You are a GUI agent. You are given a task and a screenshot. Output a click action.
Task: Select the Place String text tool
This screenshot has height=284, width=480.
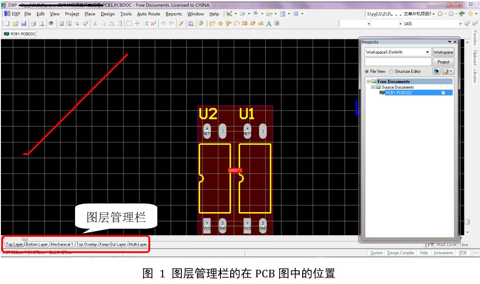tap(269, 24)
